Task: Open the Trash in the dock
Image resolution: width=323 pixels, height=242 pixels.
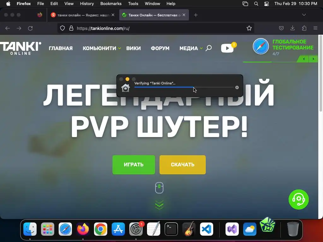Action: click(293, 229)
